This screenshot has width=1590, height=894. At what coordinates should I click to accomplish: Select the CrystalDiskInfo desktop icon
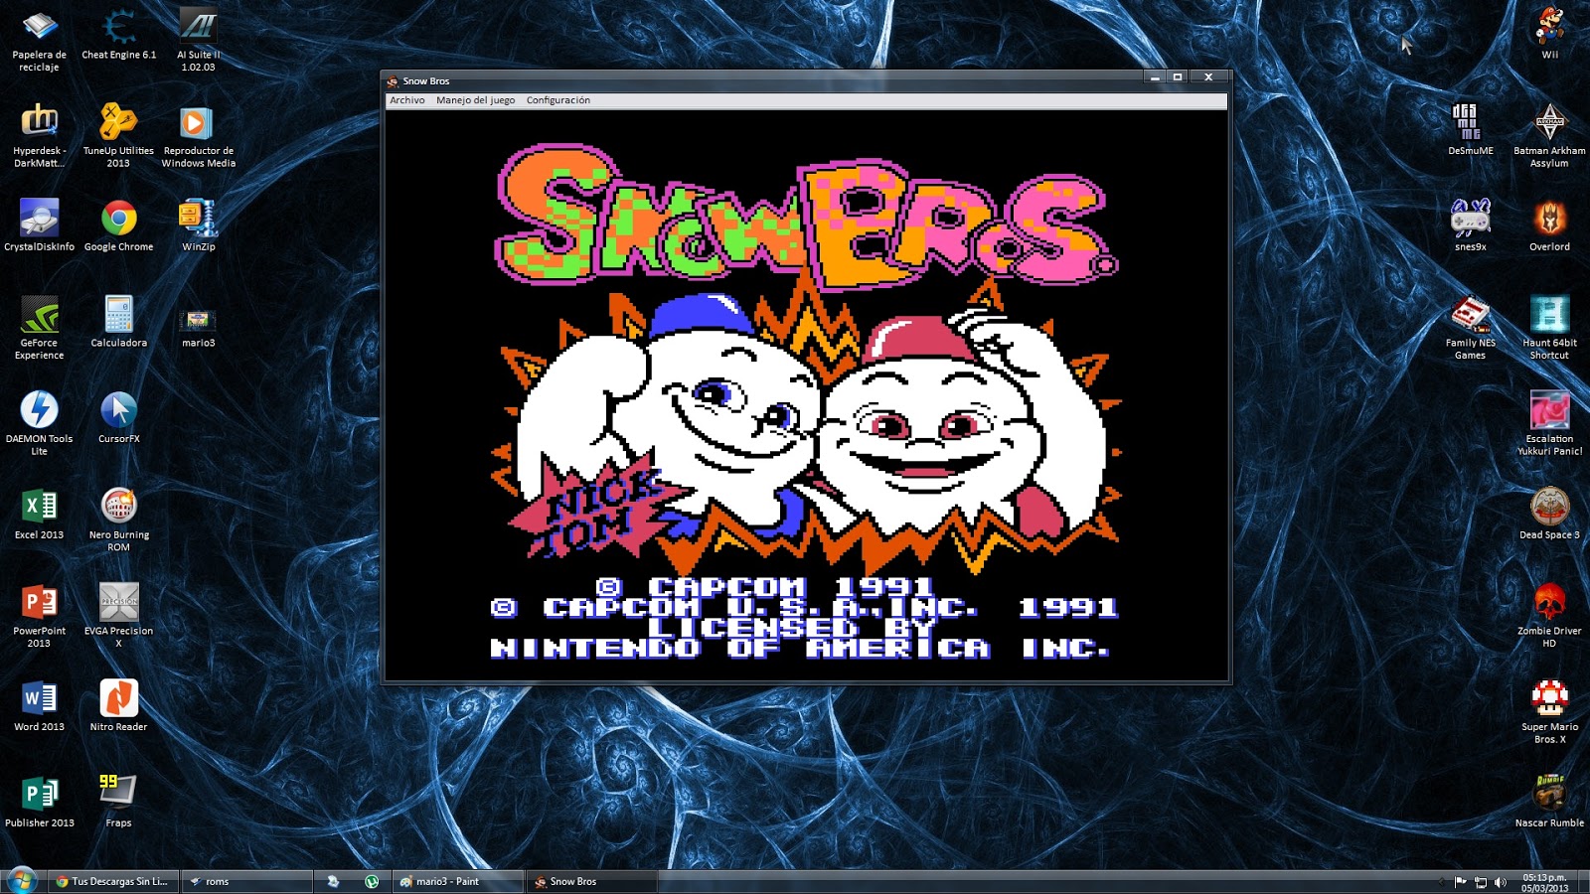tap(40, 226)
